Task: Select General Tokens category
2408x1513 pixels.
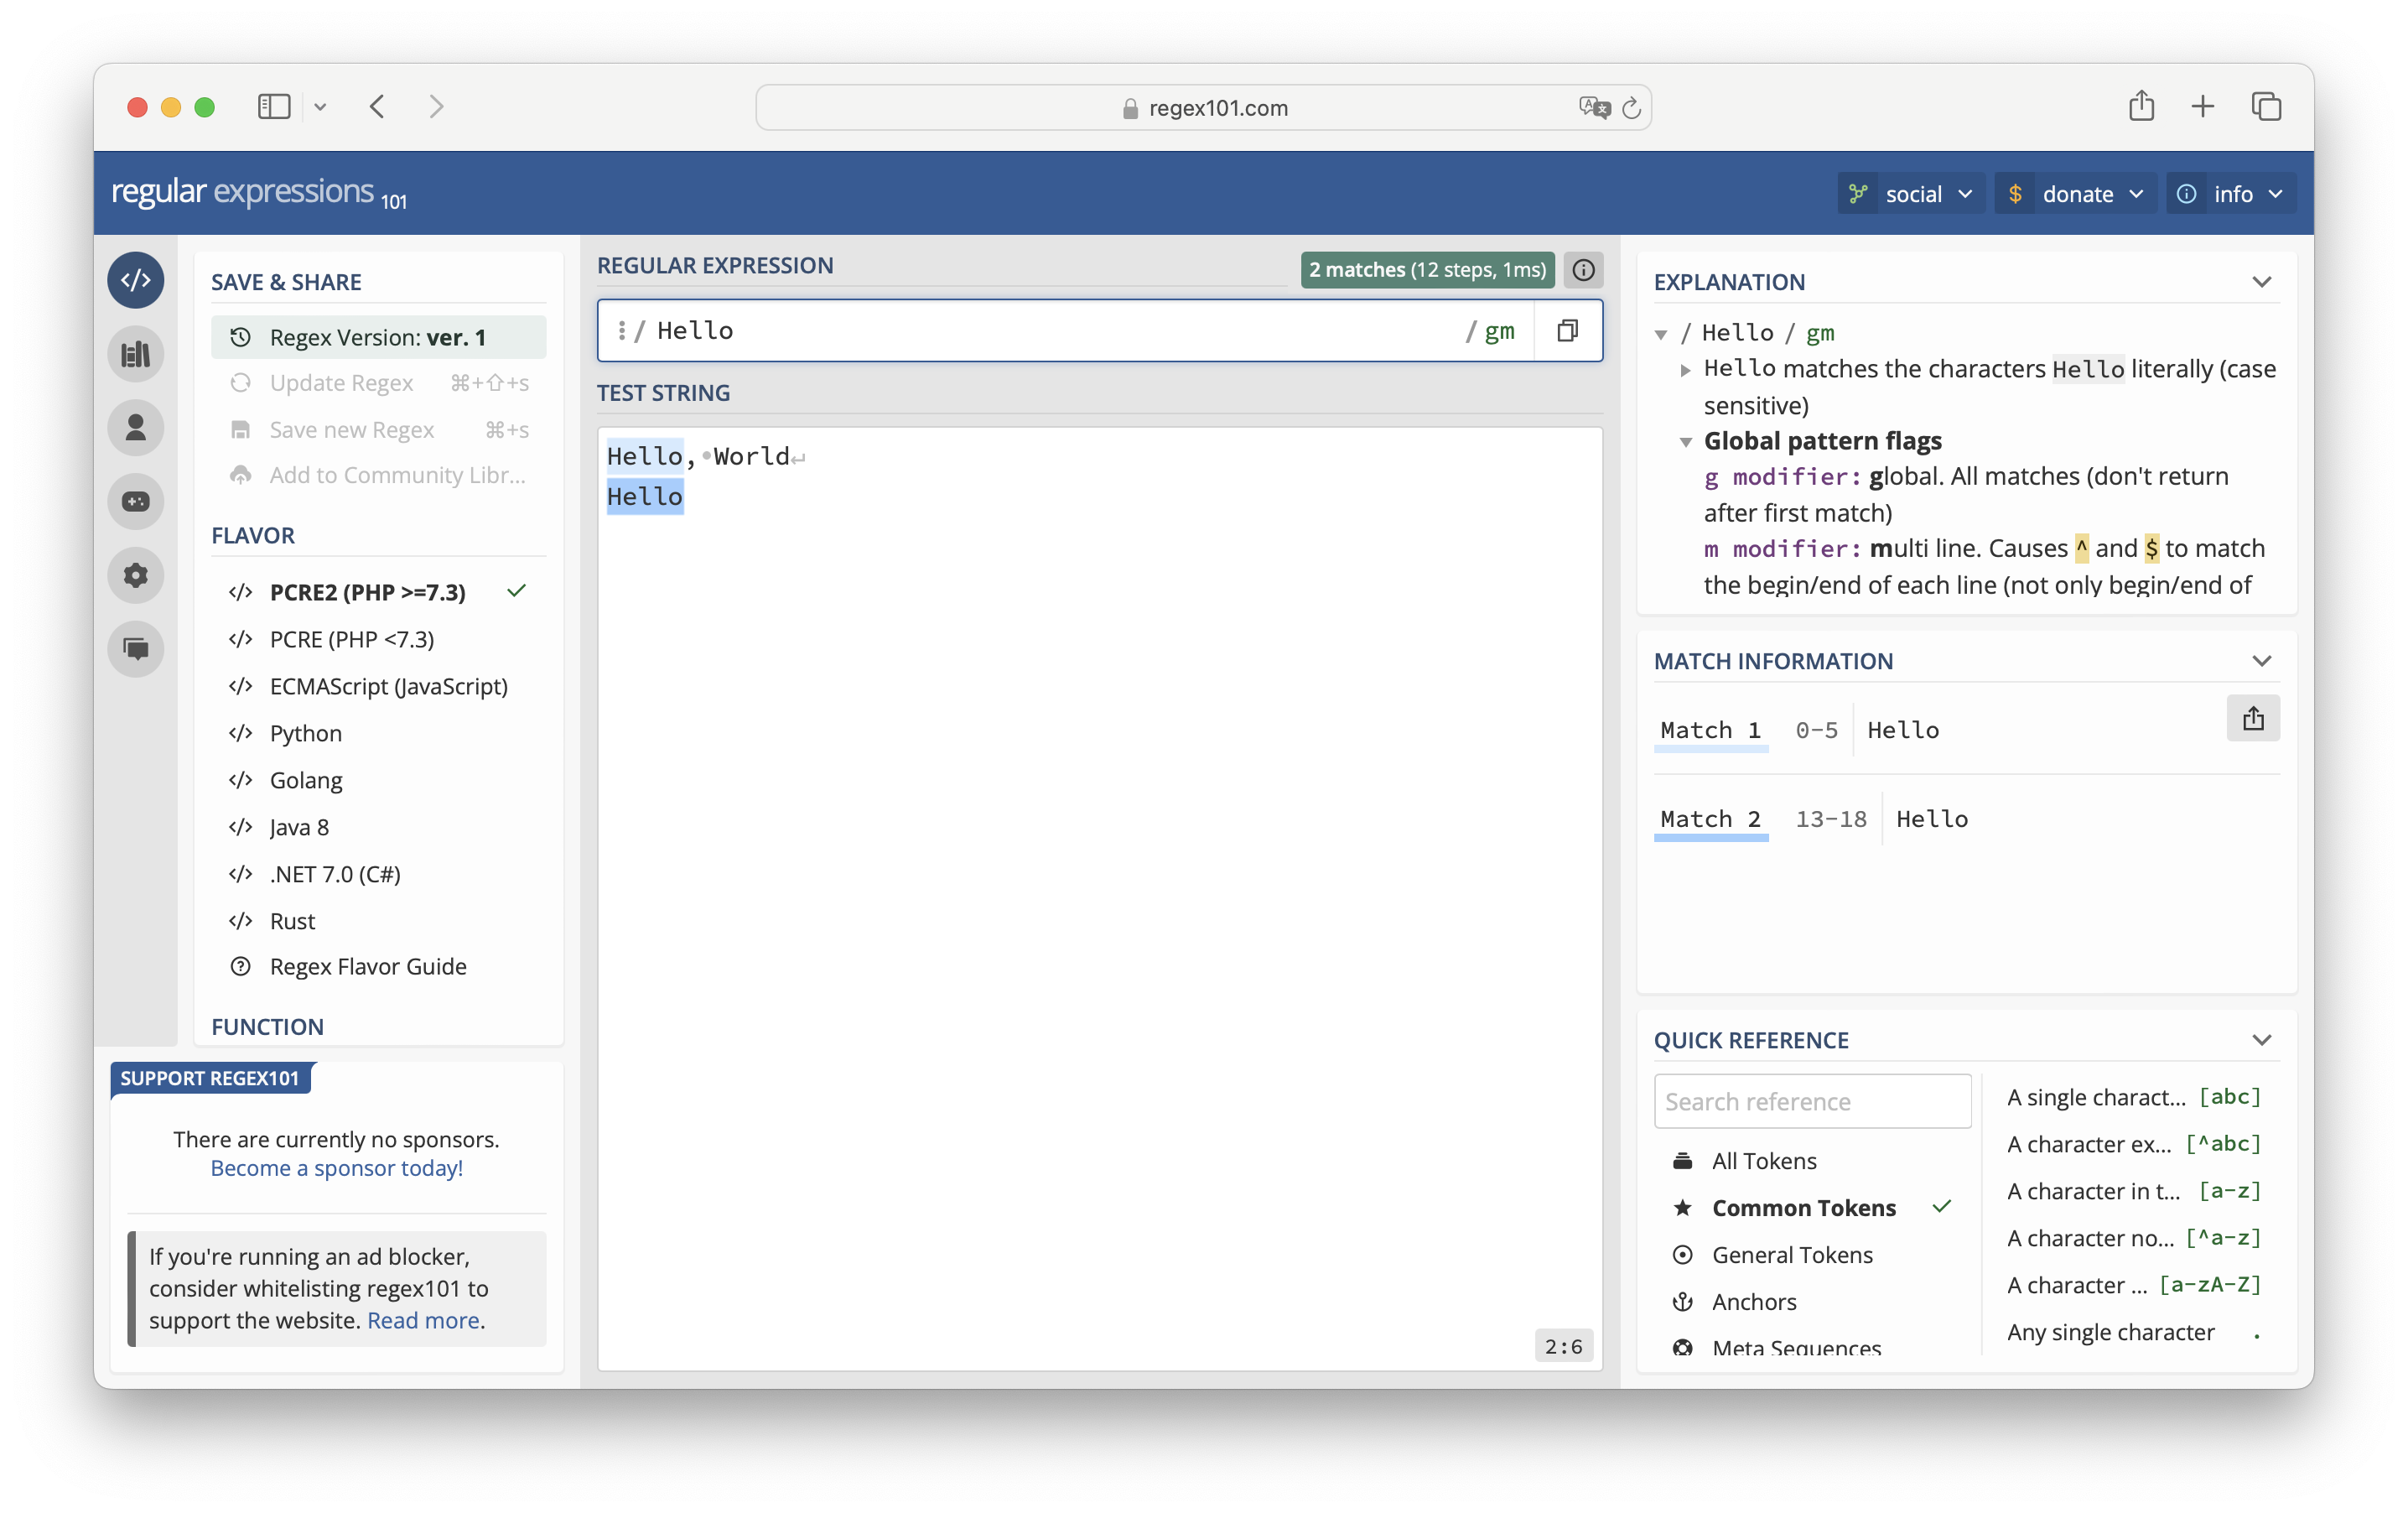Action: (1791, 1255)
